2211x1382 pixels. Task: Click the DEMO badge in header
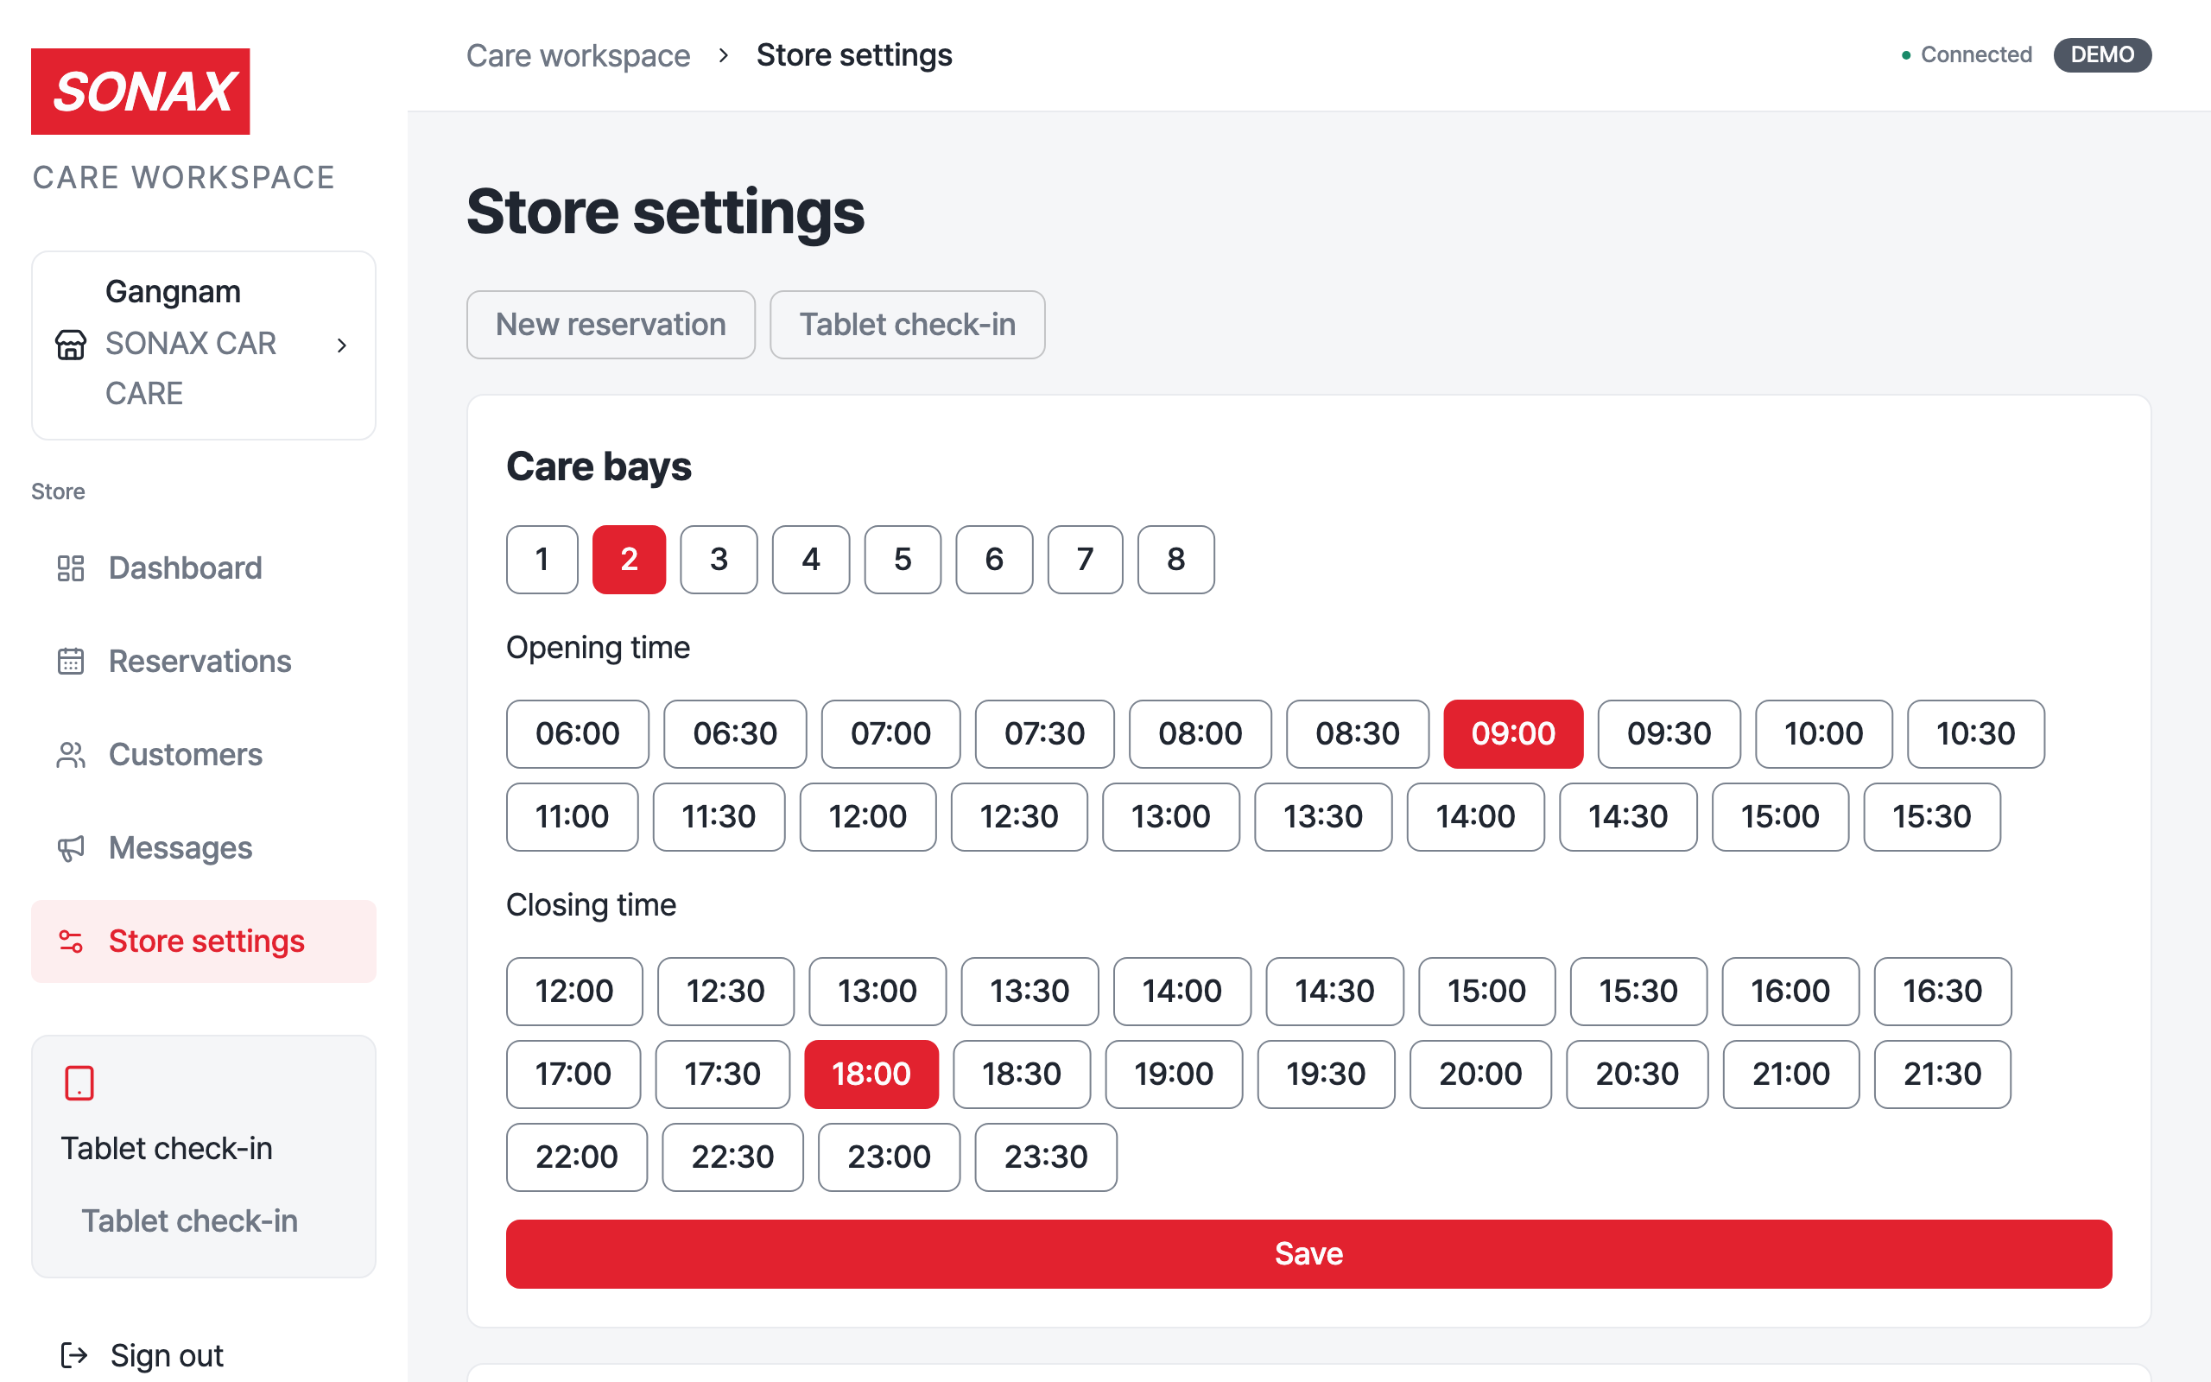pos(2102,54)
